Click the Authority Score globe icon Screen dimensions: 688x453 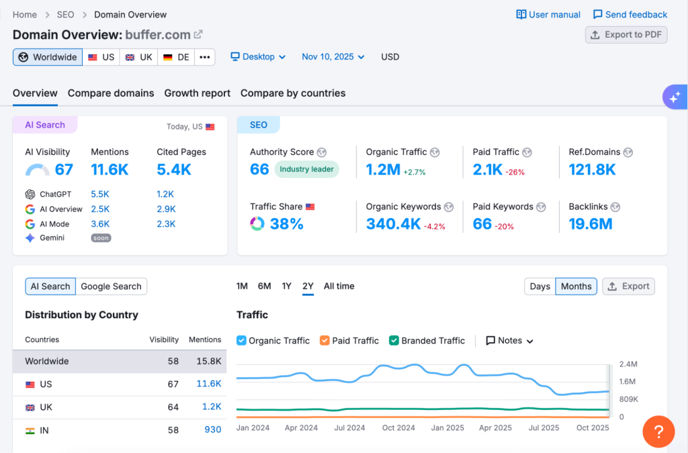click(x=322, y=152)
